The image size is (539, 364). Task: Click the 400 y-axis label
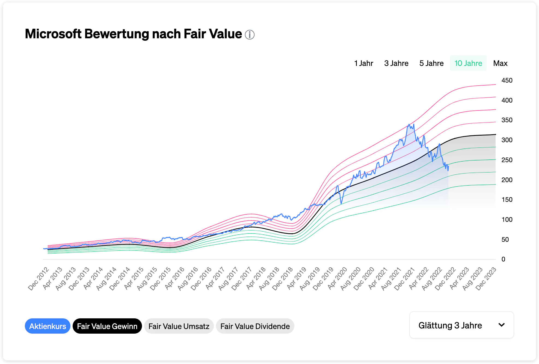click(507, 100)
